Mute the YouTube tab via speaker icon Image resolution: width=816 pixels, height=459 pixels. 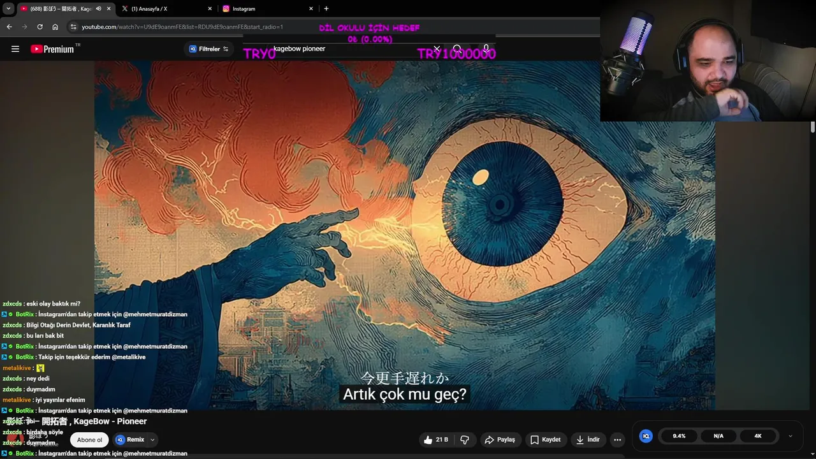click(x=98, y=9)
